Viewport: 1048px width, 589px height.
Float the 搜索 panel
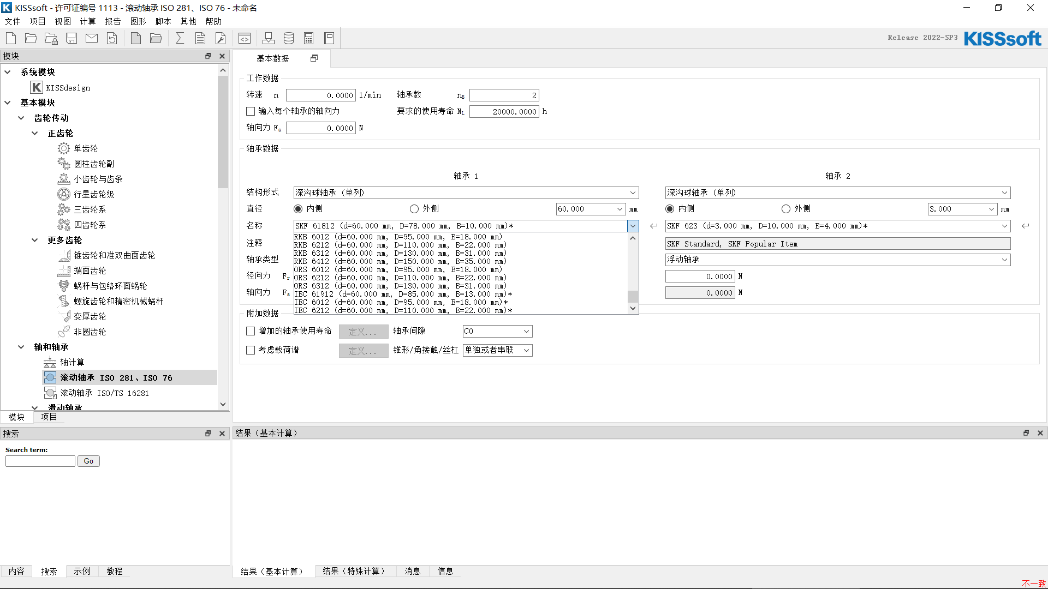click(208, 434)
